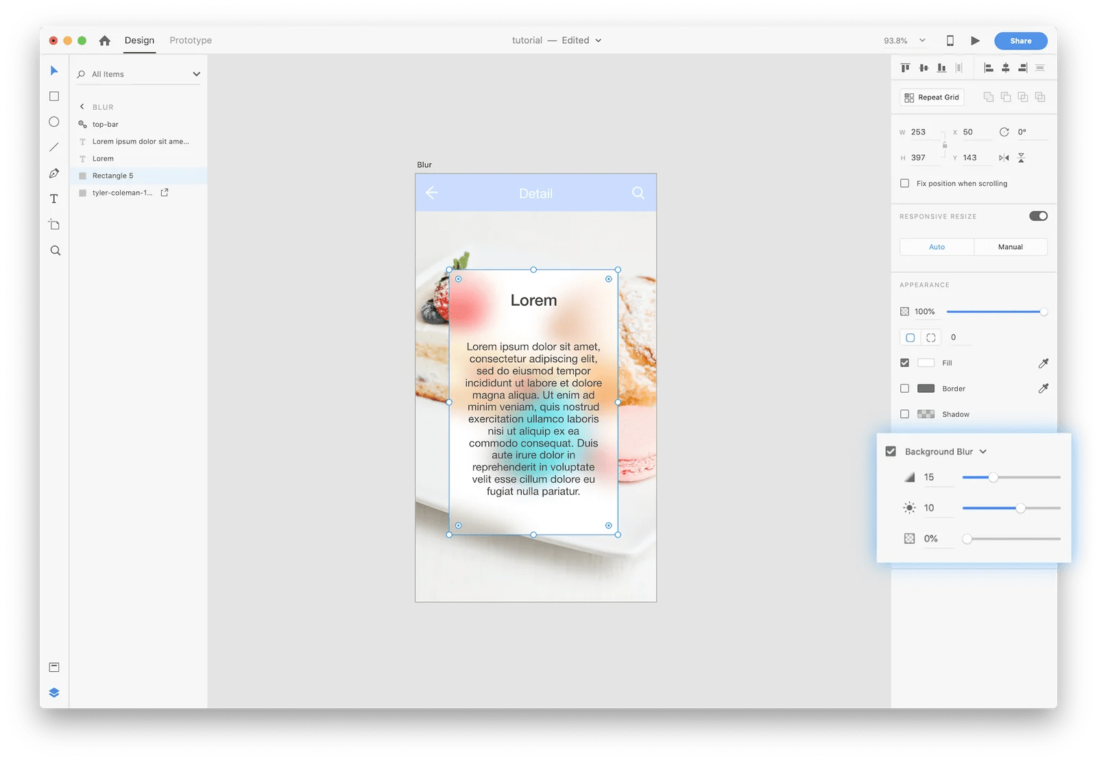Start the desktop preview play button
This screenshot has height=761, width=1097.
point(975,40)
